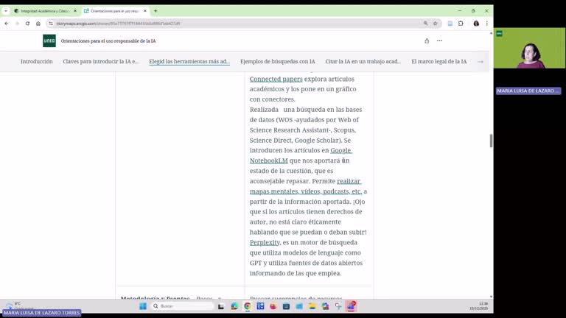Click the MARIA LUISA DE LAZARO name label
Viewport: 566px width, 318px height.
tap(528, 91)
